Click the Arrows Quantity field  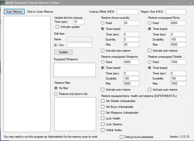131,39
